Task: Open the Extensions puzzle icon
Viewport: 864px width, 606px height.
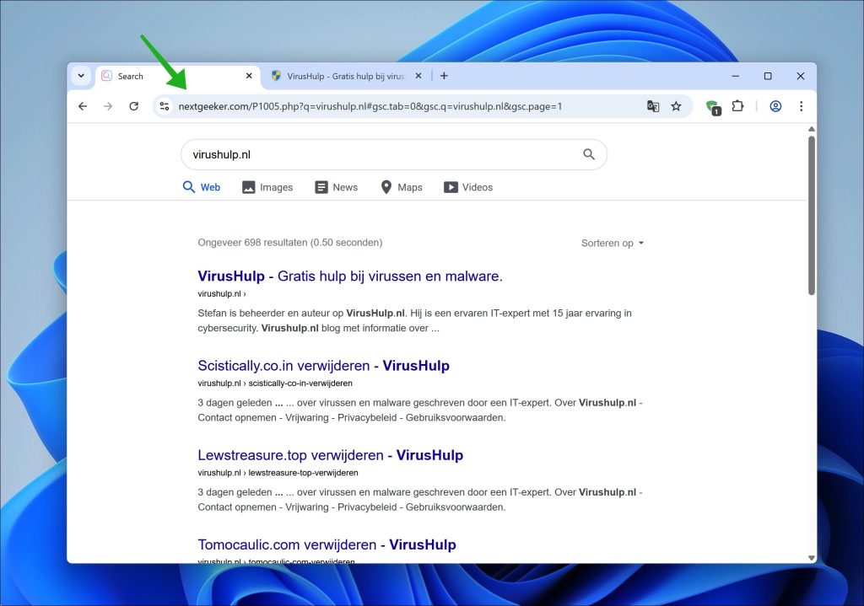Action: pos(737,105)
